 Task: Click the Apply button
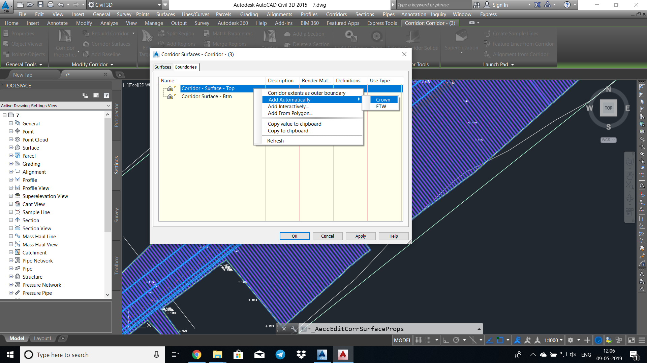point(360,236)
